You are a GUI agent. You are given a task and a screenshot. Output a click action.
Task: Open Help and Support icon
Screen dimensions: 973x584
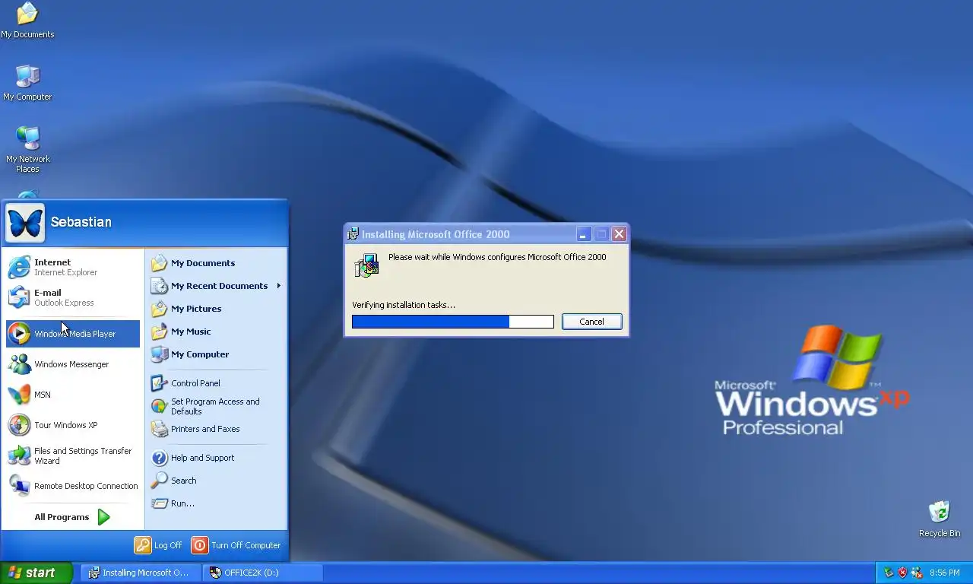(159, 458)
